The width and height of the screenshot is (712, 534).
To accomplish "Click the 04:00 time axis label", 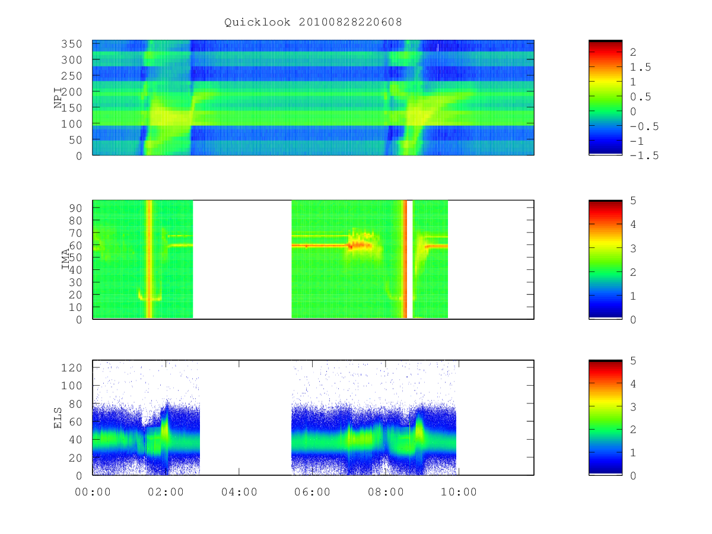I will pyautogui.click(x=239, y=492).
